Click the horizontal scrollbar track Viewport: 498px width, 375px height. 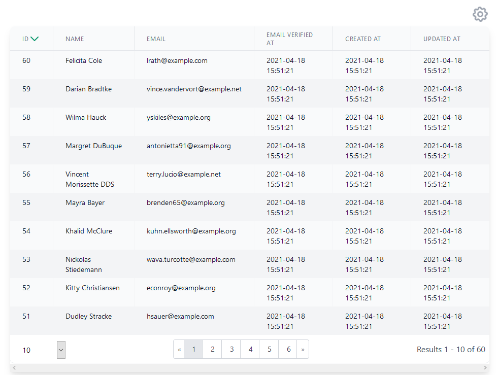point(250,368)
